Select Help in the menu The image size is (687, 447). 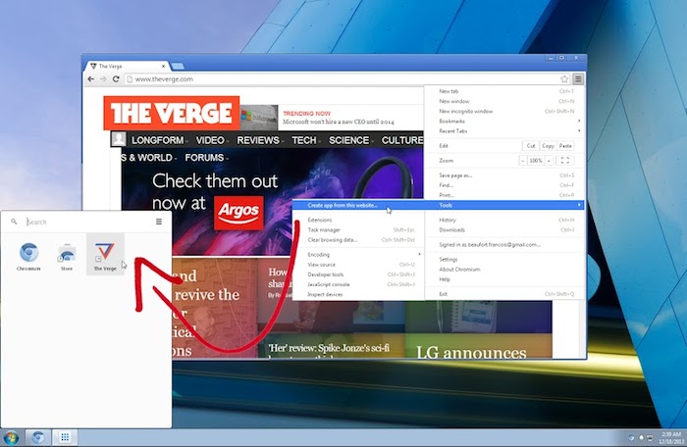[x=504, y=279]
